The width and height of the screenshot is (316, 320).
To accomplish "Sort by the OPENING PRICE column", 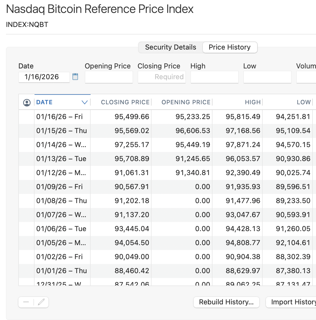I will 186,102.
